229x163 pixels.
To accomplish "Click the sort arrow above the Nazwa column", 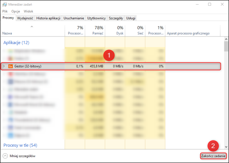I will (32, 27).
